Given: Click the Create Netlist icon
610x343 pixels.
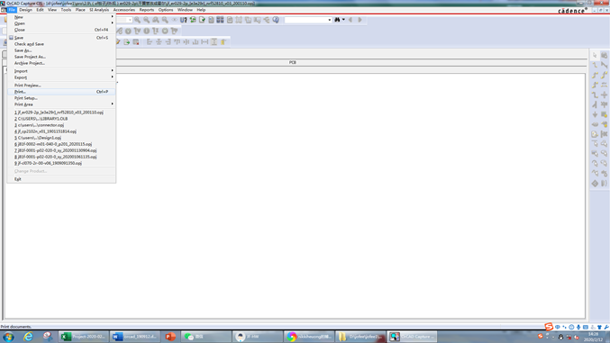Looking at the screenshot, I should [211, 20].
